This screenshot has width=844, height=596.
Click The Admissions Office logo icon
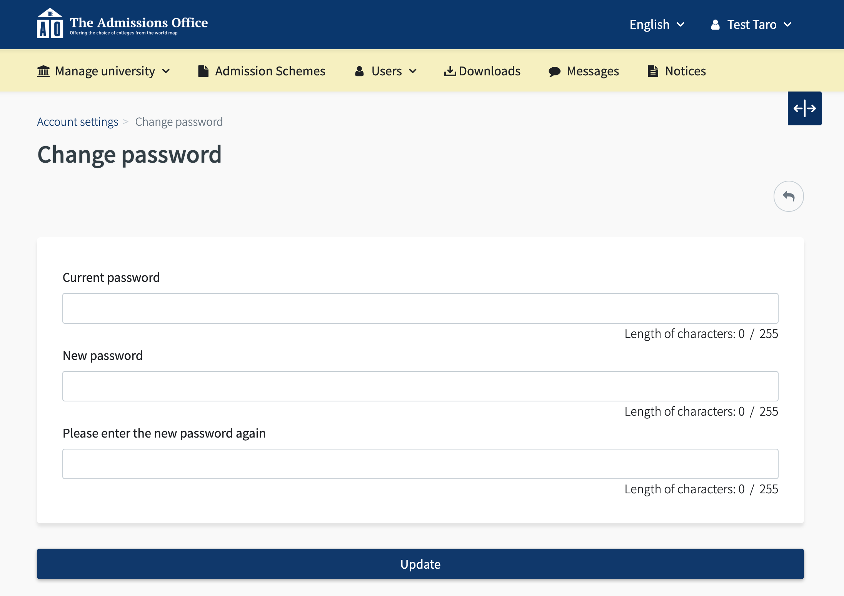(x=50, y=23)
